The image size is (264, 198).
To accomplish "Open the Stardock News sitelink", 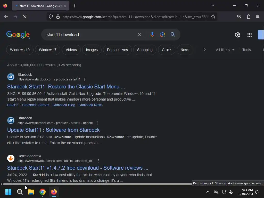I will (x=90, y=105).
